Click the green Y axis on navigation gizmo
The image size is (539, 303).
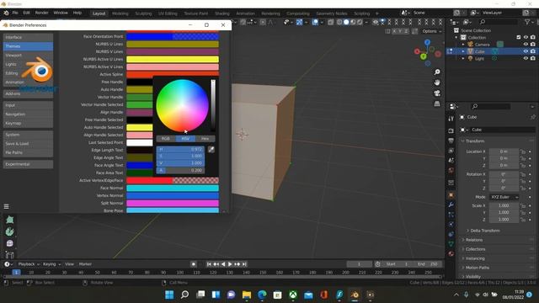[424, 56]
